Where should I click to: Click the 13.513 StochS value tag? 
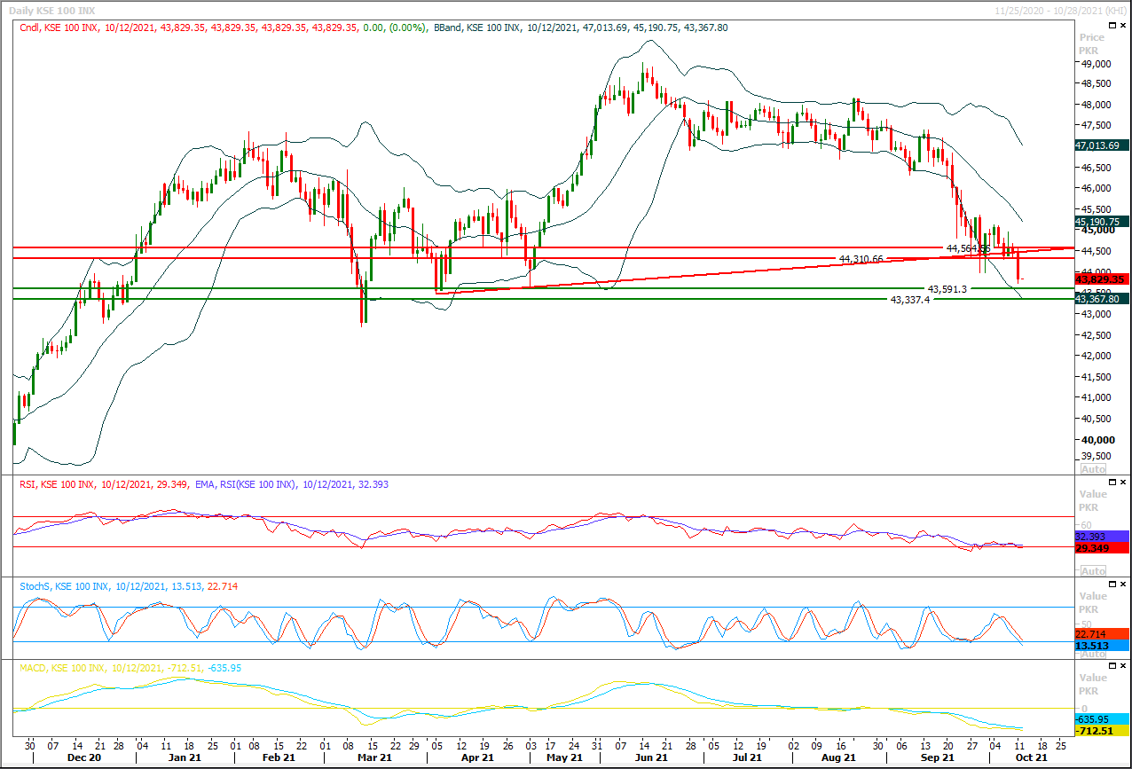coord(1101,646)
